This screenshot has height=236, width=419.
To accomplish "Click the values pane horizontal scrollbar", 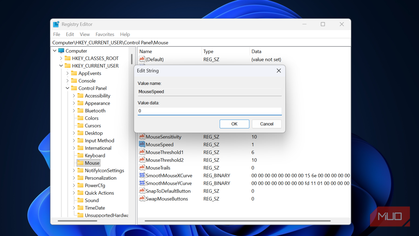I will coord(238,221).
